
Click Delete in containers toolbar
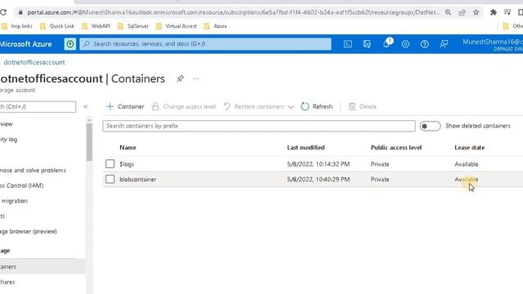tap(363, 107)
